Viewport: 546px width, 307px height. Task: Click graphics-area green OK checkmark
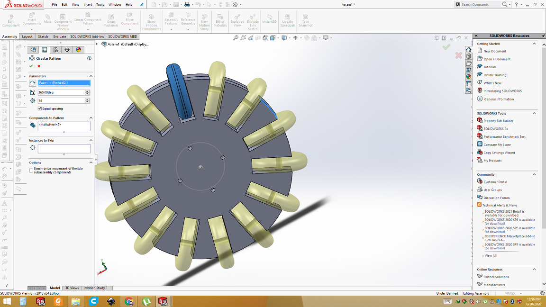(x=446, y=46)
